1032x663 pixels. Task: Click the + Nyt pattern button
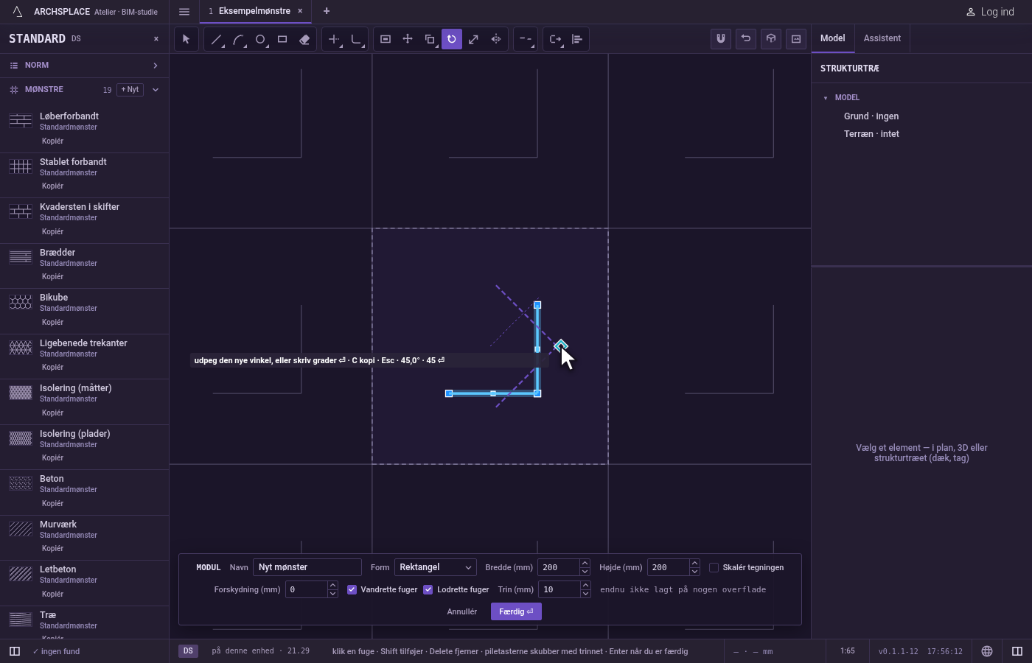pyautogui.click(x=130, y=90)
